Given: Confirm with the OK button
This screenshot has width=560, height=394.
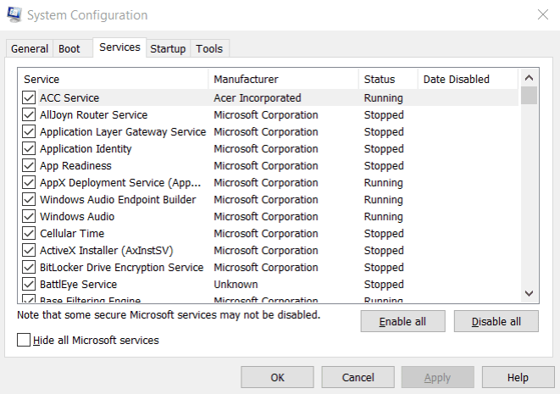Looking at the screenshot, I should (x=278, y=378).
